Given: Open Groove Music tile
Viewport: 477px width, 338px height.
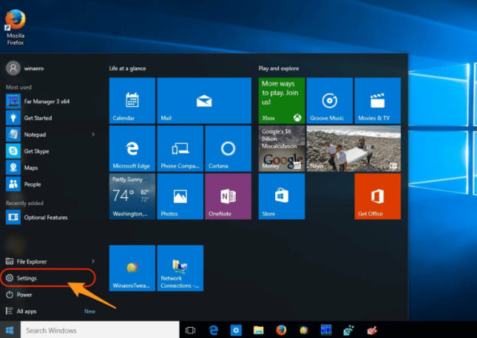Looking at the screenshot, I should click(330, 100).
